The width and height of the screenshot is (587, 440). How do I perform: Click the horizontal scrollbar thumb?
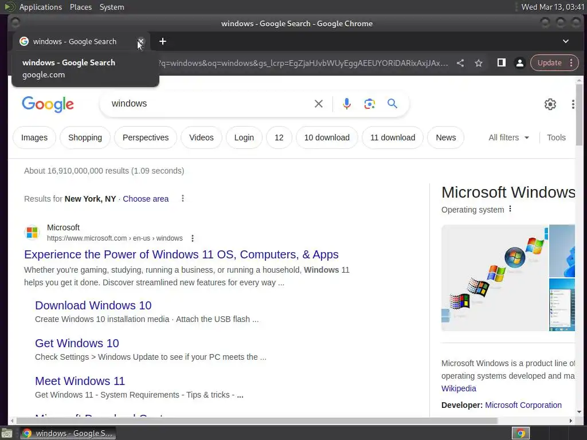(257, 421)
